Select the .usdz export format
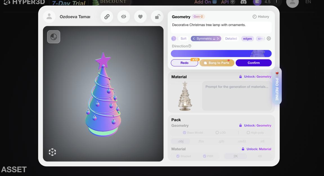 242,141
